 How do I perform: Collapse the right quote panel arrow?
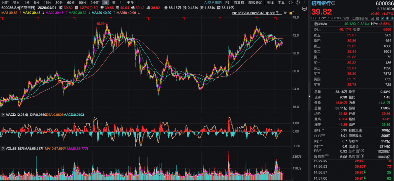coord(309,96)
